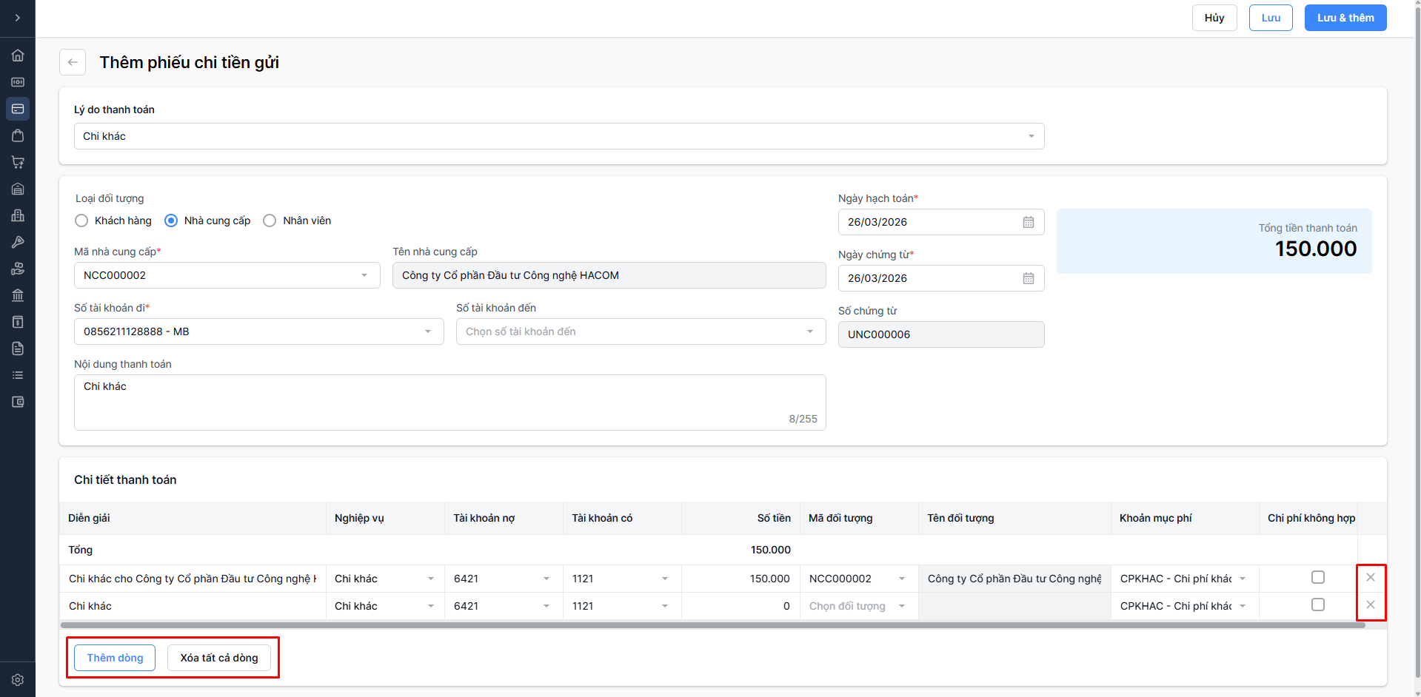Click the Nội dung thanh toán text area
The width and height of the screenshot is (1421, 697).
click(x=449, y=402)
